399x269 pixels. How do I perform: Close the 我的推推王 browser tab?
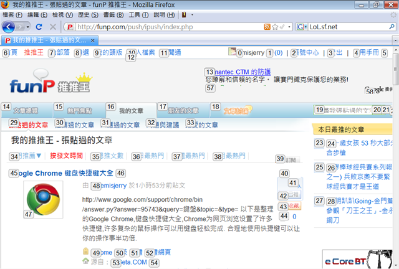pos(93,40)
